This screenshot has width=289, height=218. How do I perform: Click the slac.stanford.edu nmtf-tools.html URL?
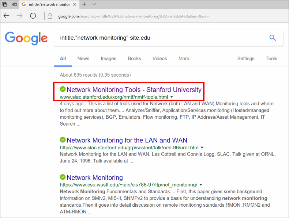[x=114, y=97]
